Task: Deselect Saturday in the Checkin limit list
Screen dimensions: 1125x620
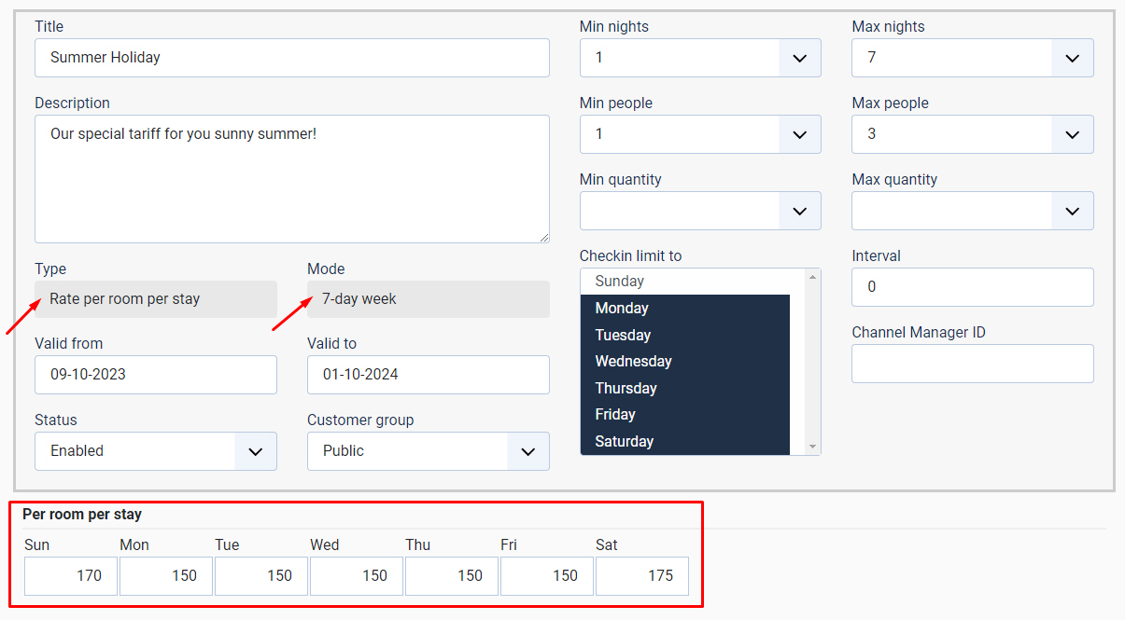Action: 687,441
